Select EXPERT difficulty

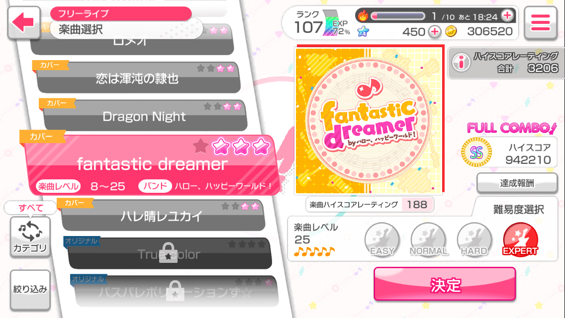[x=520, y=240]
